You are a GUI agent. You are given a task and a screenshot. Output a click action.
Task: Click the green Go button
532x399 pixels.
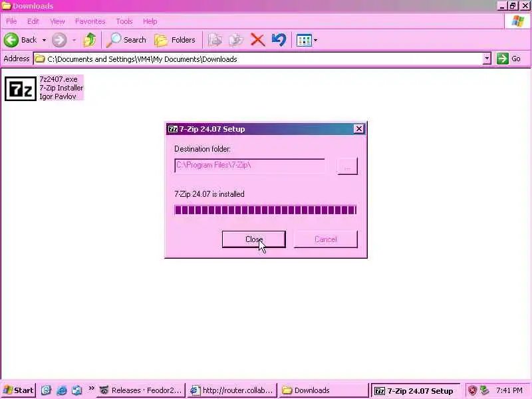(509, 59)
